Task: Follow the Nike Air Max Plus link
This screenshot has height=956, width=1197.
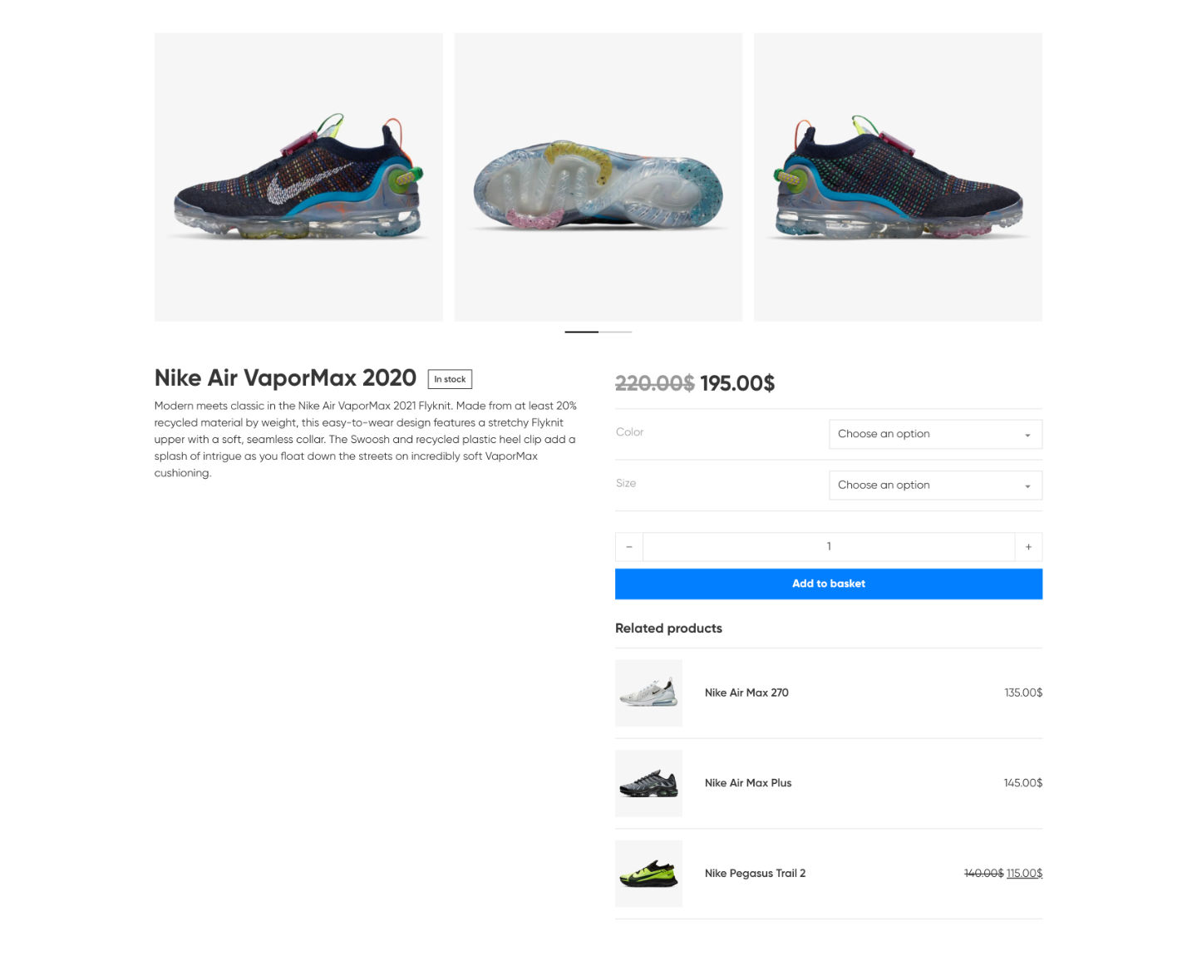Action: pyautogui.click(x=748, y=783)
